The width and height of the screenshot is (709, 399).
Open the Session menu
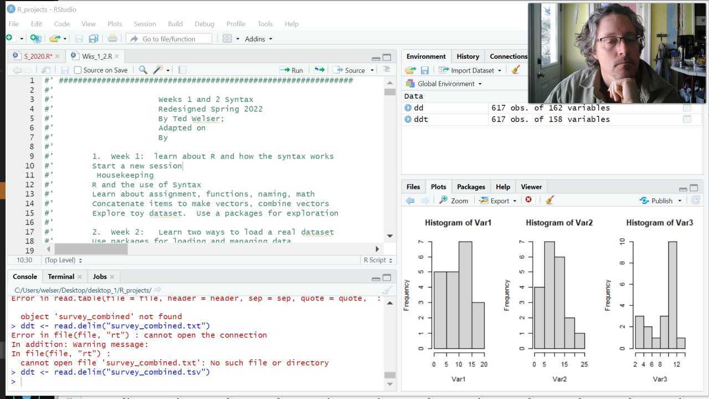(x=145, y=24)
